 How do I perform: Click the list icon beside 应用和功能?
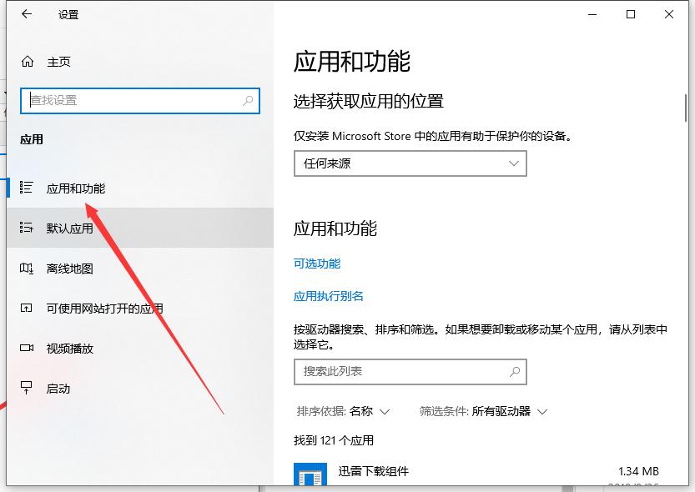[26, 188]
